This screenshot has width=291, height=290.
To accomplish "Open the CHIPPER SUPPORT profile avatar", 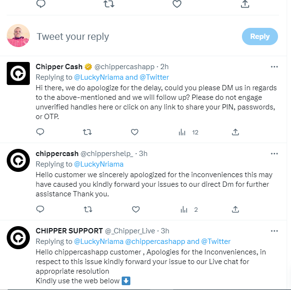I will pos(18,238).
